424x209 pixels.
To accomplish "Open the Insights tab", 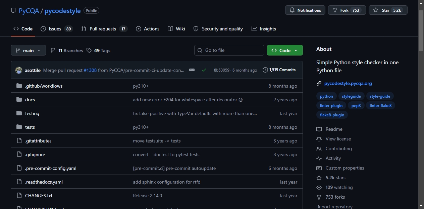I will point(264,29).
